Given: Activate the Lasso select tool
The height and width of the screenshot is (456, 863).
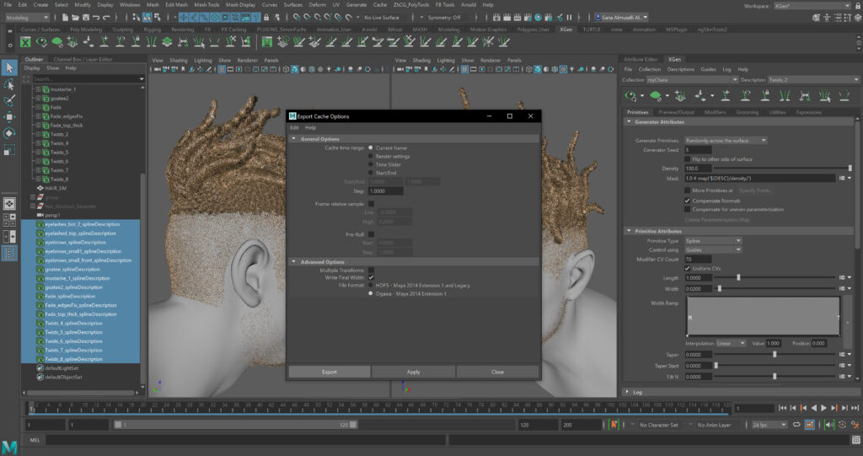Looking at the screenshot, I should (x=9, y=85).
